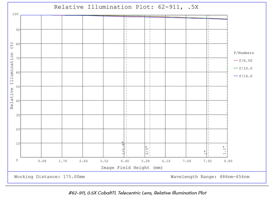
Task: Click the 'Working Distance: 175.00mm' text
Action: (x=49, y=177)
